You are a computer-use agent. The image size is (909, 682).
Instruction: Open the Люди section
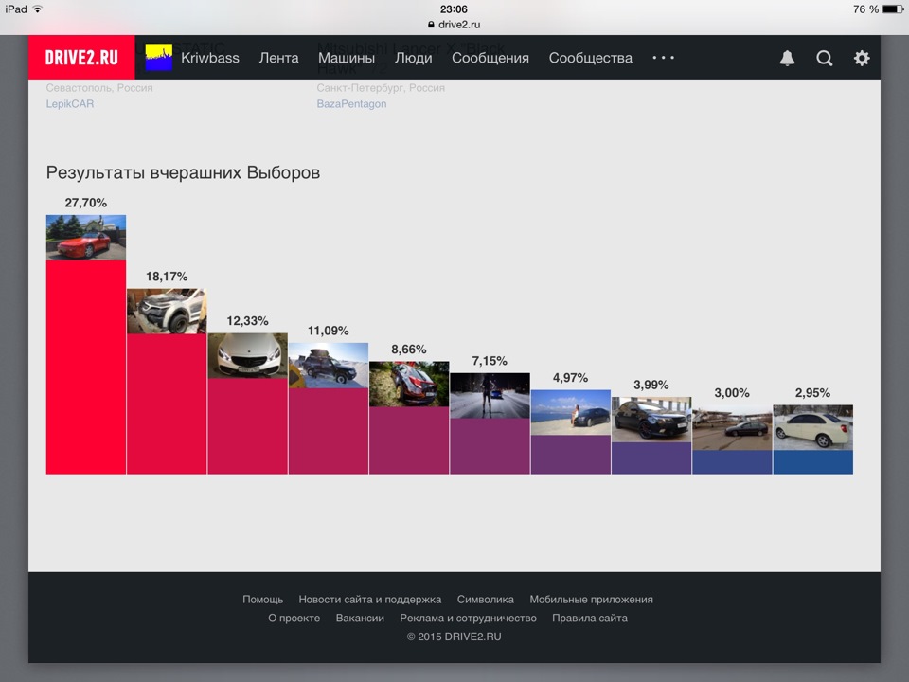[x=414, y=58]
